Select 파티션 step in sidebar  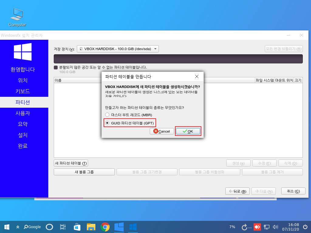[x=23, y=102]
